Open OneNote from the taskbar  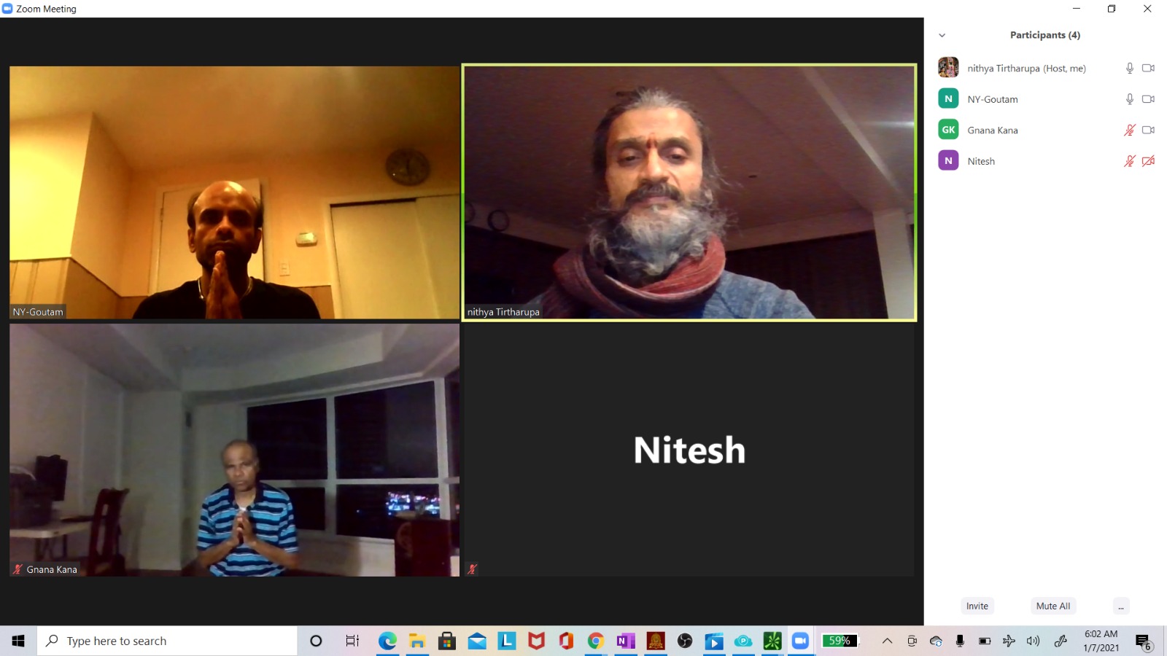[x=625, y=641]
